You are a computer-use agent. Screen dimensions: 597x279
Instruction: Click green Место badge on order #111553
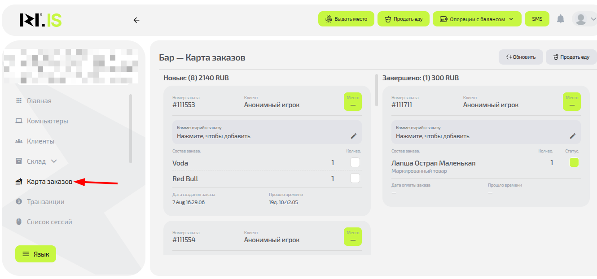point(353,102)
